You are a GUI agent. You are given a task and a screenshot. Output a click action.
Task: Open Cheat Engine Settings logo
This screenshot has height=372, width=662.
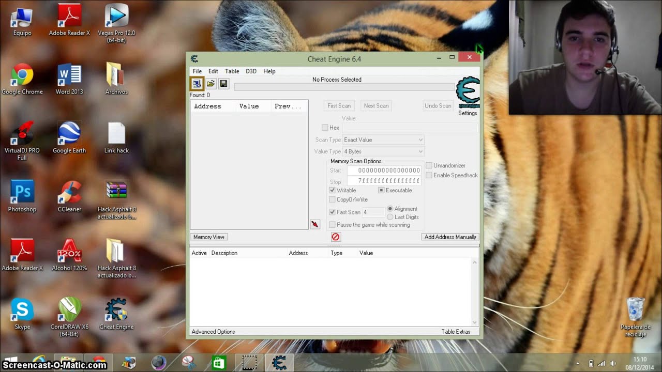click(468, 93)
